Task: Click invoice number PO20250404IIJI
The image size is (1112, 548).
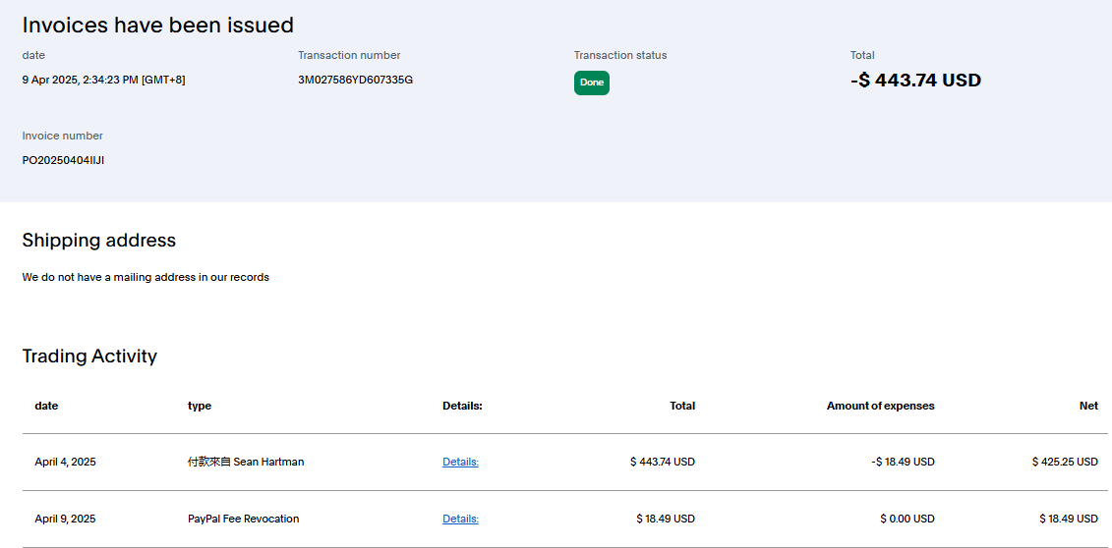Action: click(63, 160)
